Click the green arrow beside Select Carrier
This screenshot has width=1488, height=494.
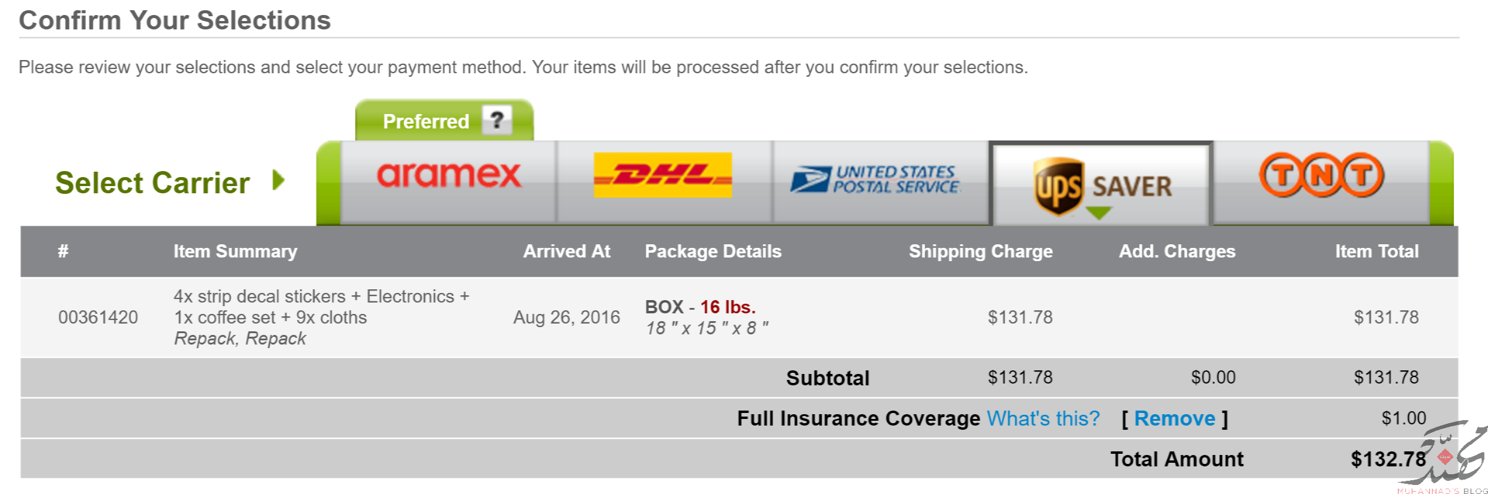(x=278, y=180)
